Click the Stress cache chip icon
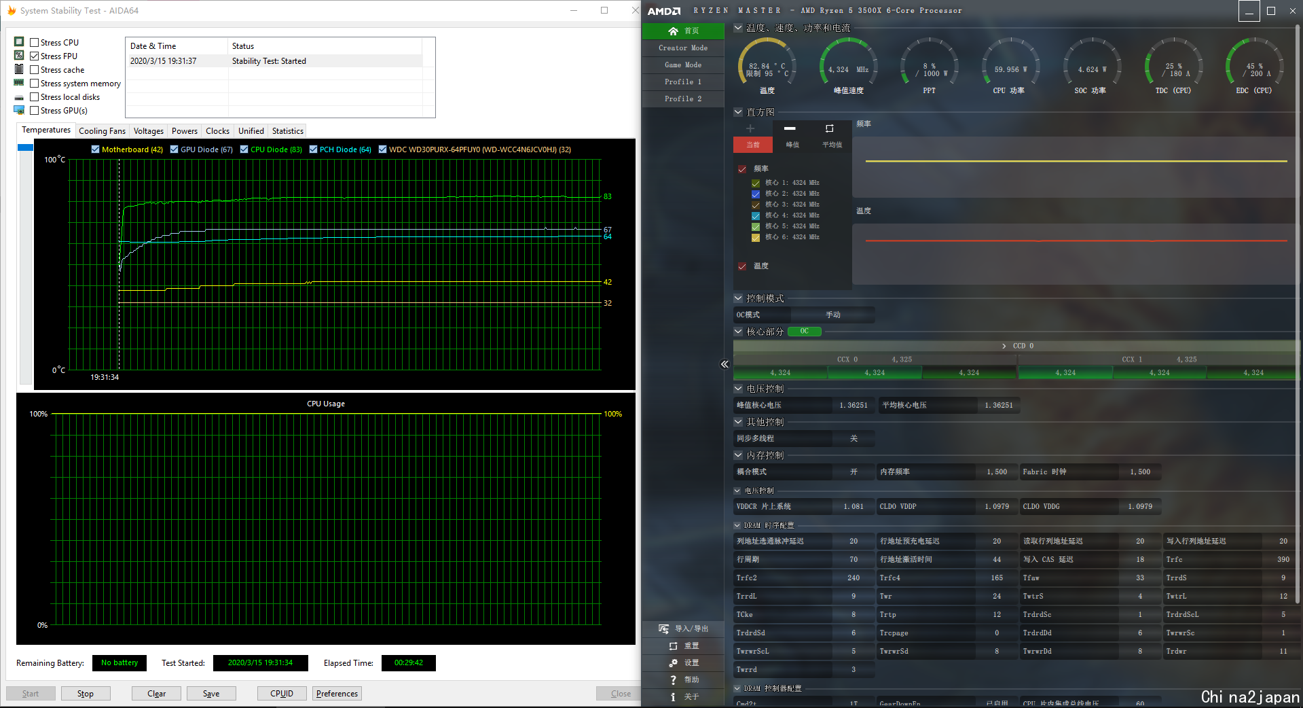The image size is (1303, 708). point(19,69)
